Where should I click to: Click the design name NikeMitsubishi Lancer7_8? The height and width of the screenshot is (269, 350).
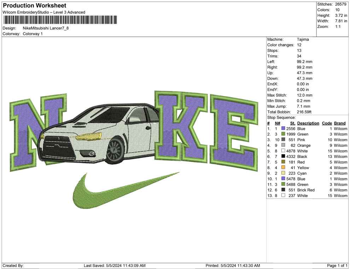click(x=46, y=28)
